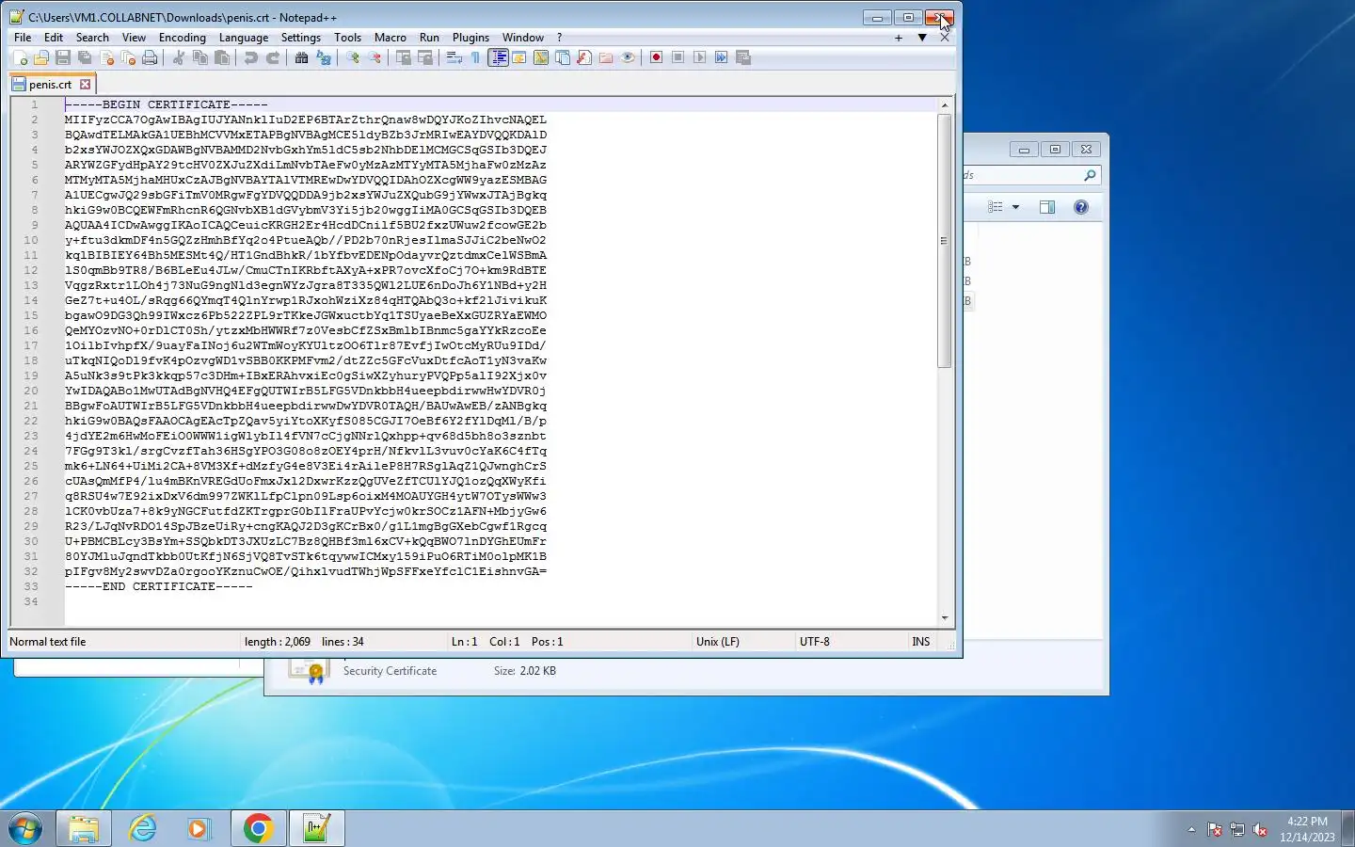
Task: Toggle the Indent Guide button
Action: tap(498, 57)
